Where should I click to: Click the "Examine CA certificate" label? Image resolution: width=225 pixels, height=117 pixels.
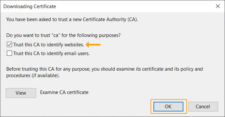click(x=64, y=92)
